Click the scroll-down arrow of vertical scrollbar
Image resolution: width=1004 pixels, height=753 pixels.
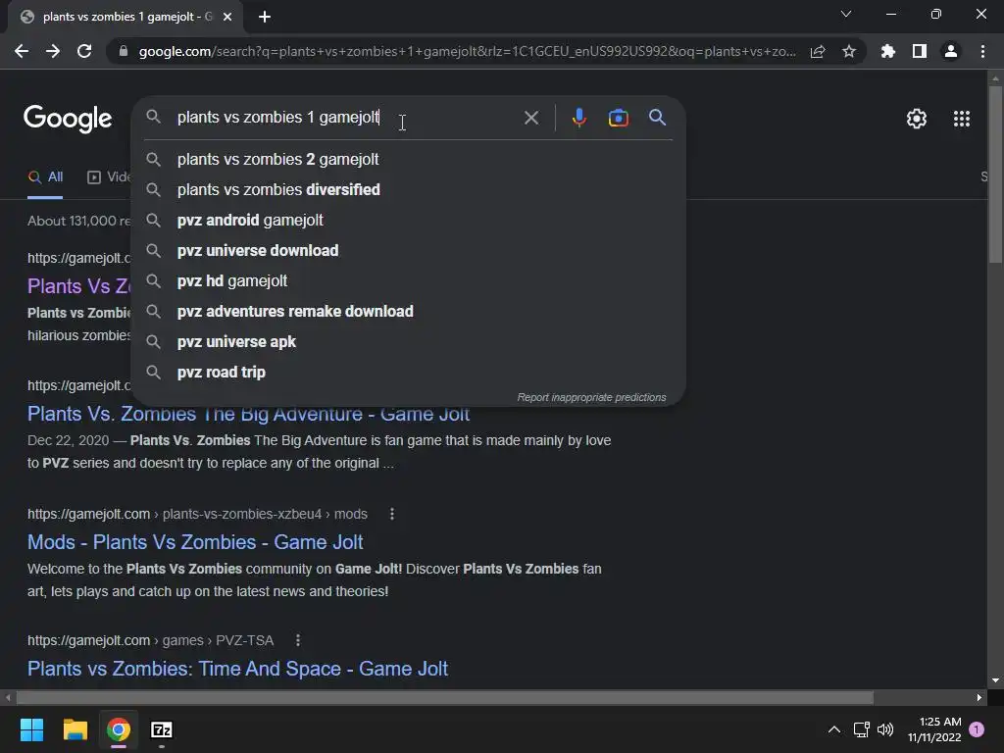[995, 680]
